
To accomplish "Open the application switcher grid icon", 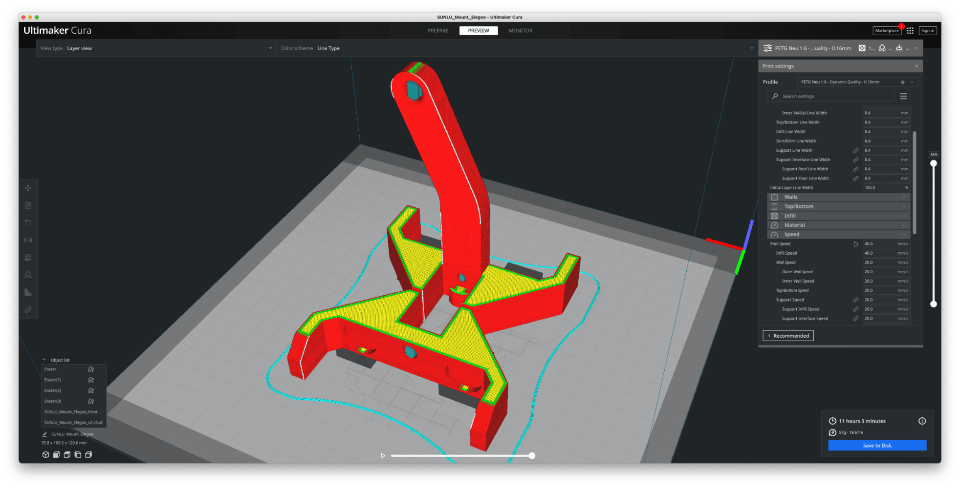I will (910, 31).
